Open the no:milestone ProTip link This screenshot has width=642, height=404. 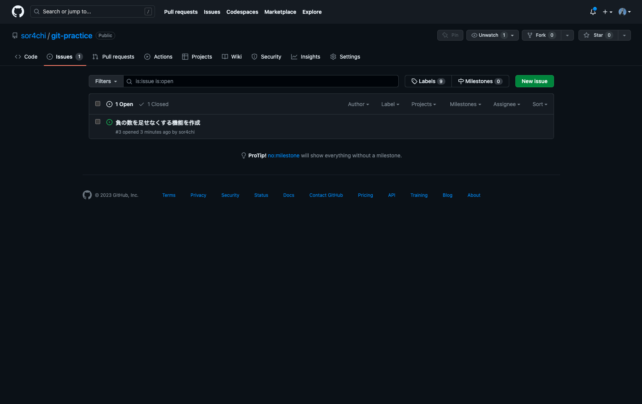284,155
